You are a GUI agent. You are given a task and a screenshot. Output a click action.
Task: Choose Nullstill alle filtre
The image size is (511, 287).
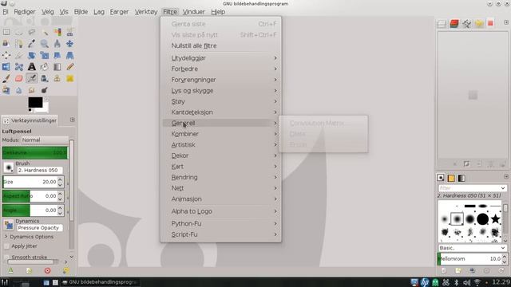(221, 45)
